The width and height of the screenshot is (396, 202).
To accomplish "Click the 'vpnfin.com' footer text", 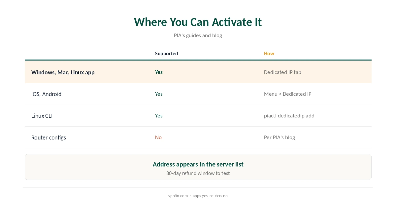I will pyautogui.click(x=178, y=196).
